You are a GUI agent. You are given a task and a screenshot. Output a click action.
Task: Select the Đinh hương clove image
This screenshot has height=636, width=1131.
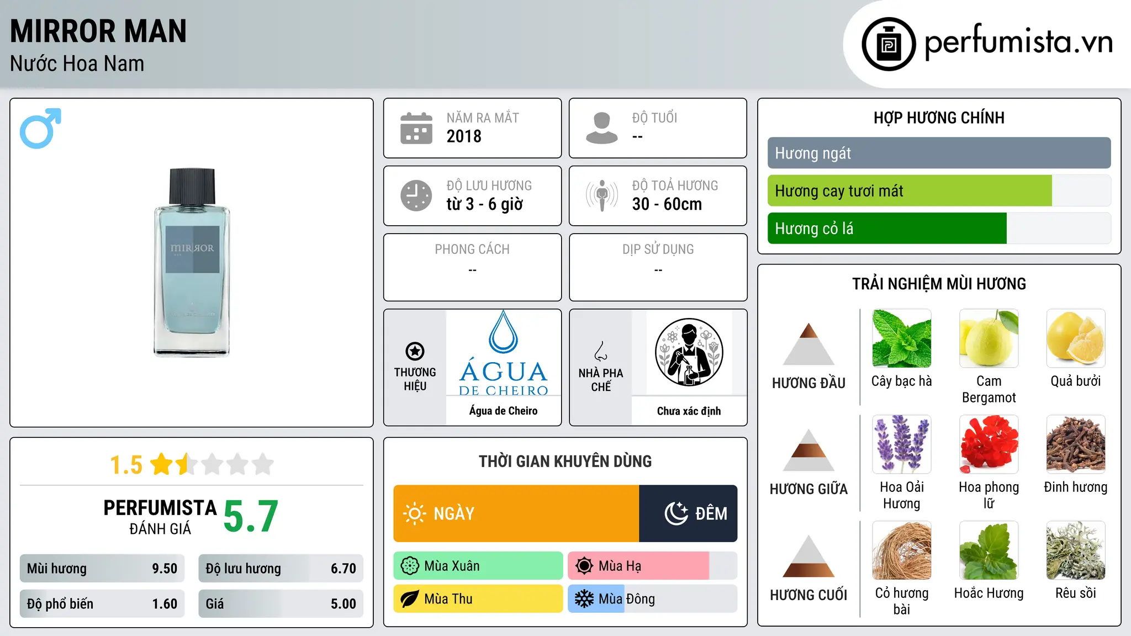click(1076, 444)
